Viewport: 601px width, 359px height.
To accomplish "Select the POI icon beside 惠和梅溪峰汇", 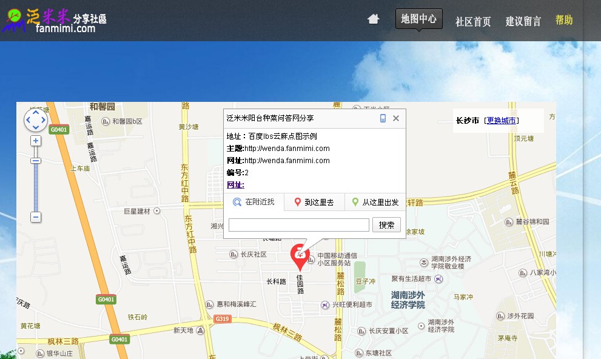I will tap(209, 304).
